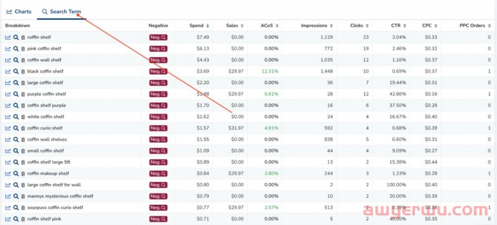Click Neg. button for small coffin shelf
This screenshot has height=225, width=497.
pyautogui.click(x=158, y=151)
